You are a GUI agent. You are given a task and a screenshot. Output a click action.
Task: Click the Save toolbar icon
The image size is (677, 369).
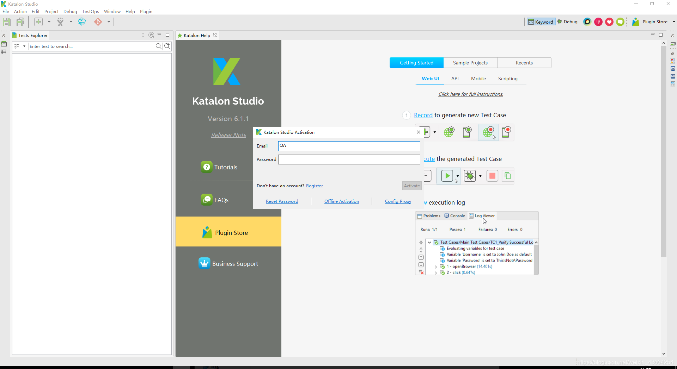[x=6, y=22]
